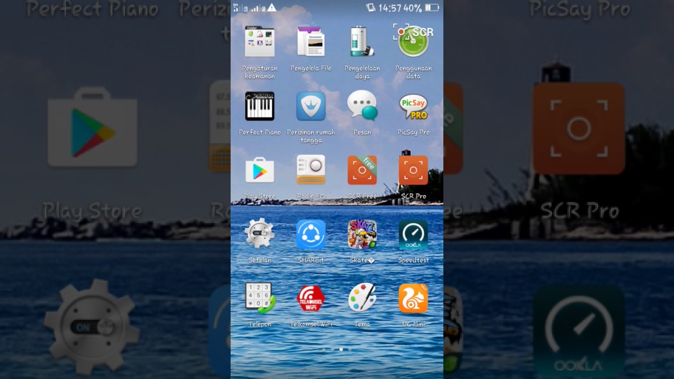Viewport: 674px width, 379px height.
Task: Open SCR Free screen recorder
Action: [362, 170]
